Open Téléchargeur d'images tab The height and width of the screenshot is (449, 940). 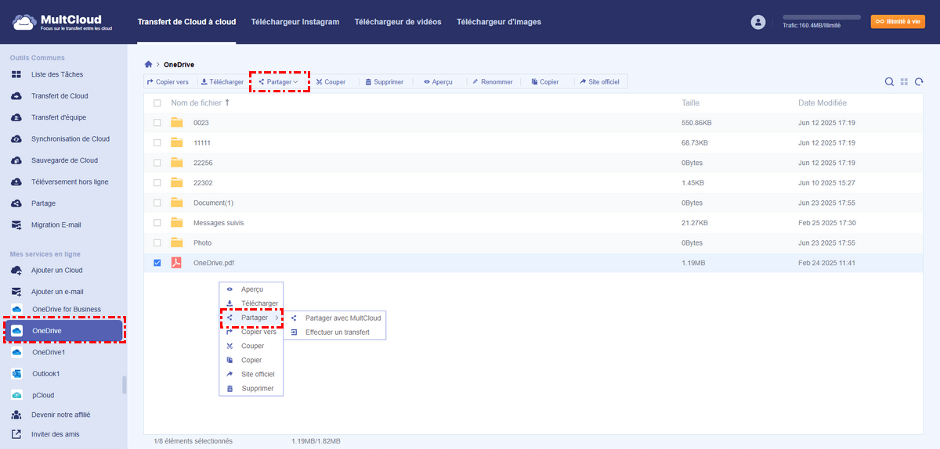click(499, 22)
